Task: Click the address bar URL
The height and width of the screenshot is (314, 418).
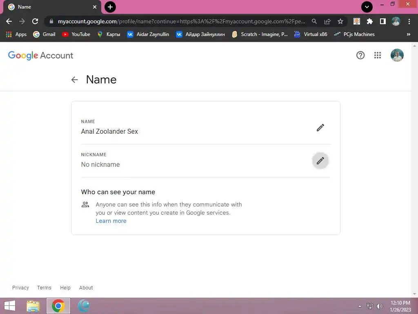Action: click(181, 21)
